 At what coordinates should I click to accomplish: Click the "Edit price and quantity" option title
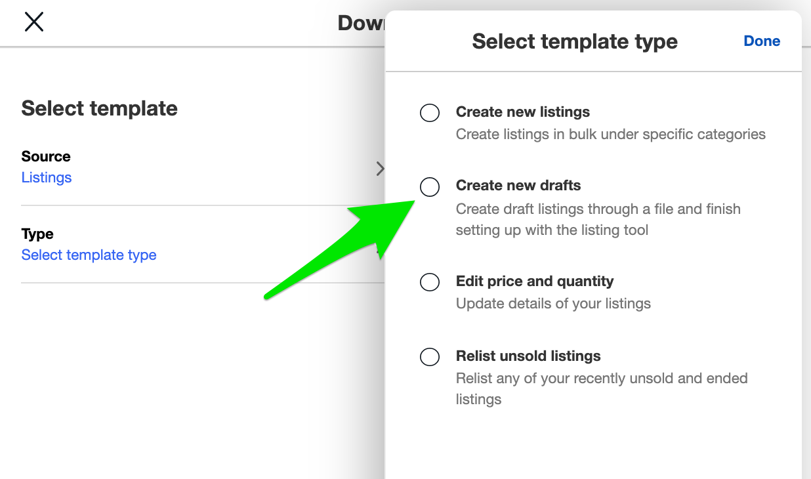(x=534, y=281)
